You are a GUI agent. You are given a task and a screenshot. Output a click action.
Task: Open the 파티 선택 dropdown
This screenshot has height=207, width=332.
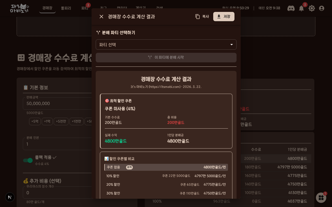[x=166, y=45]
